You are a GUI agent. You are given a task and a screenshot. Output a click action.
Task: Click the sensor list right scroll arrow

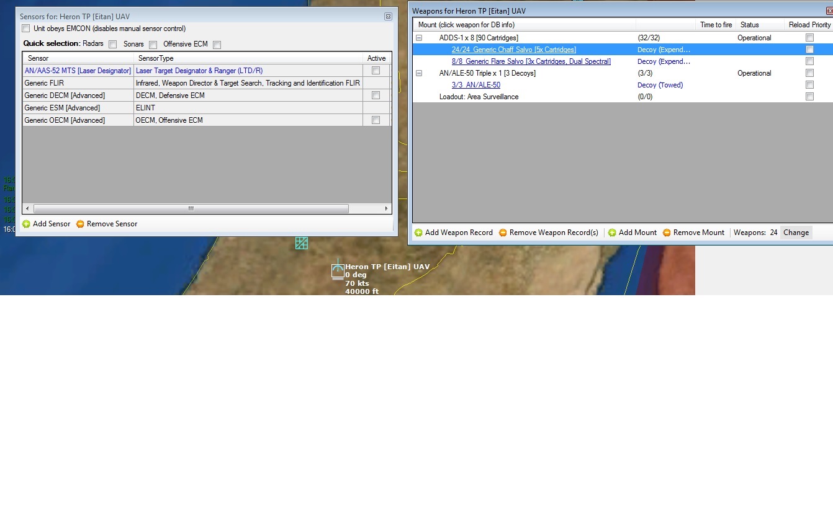[386, 208]
